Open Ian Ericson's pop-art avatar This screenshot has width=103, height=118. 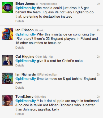tap(7, 34)
